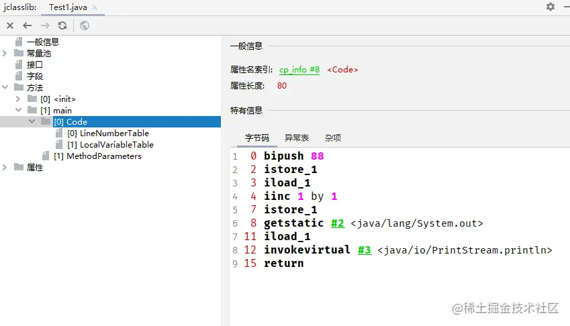
Task: Select the 常量池 tree item
Action: (39, 54)
